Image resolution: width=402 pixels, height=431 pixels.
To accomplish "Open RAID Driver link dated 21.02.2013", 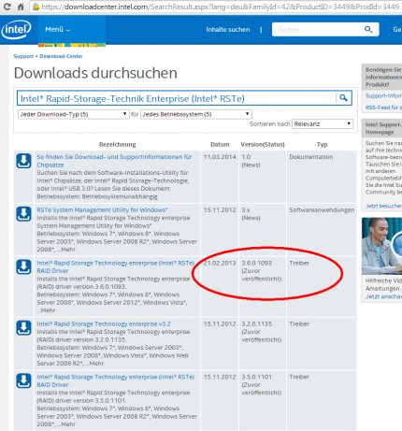I will 115,266.
